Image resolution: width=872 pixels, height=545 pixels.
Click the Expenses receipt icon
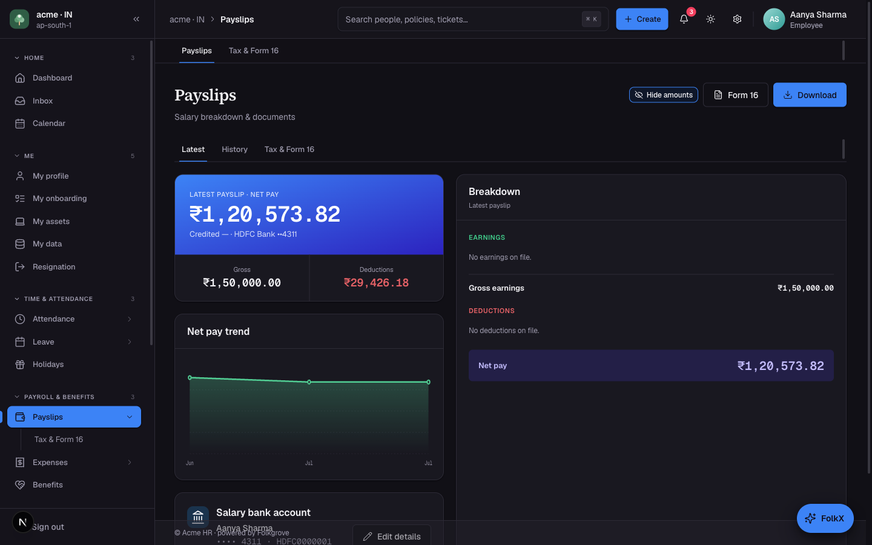pos(20,463)
